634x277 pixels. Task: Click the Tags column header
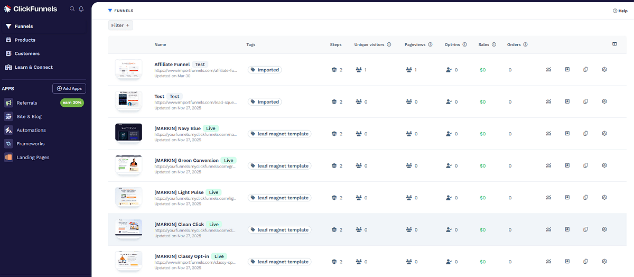tap(251, 44)
